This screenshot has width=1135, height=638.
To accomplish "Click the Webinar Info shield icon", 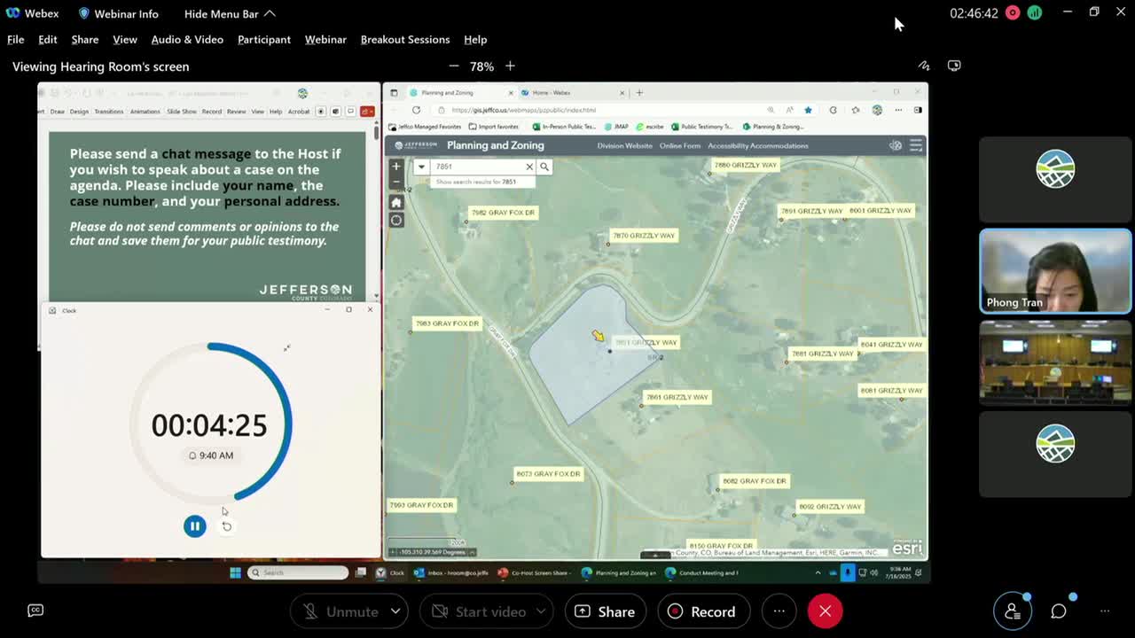I will point(84,13).
